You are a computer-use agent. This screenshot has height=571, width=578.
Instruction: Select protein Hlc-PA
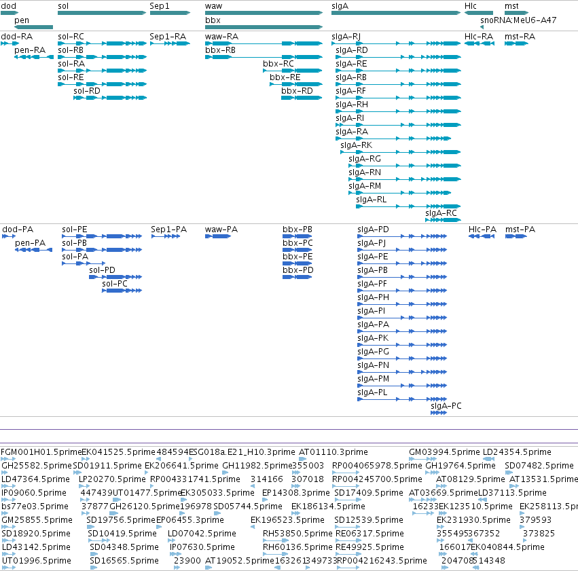[482, 236]
